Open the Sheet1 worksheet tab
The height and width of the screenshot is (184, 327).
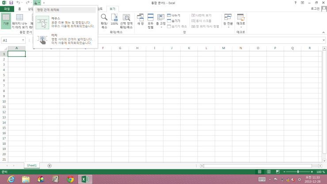click(x=32, y=165)
